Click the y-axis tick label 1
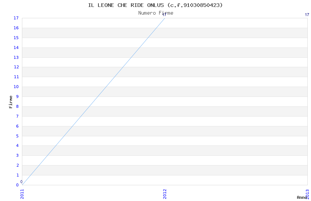This screenshot has height=201, width=311. 18,175
